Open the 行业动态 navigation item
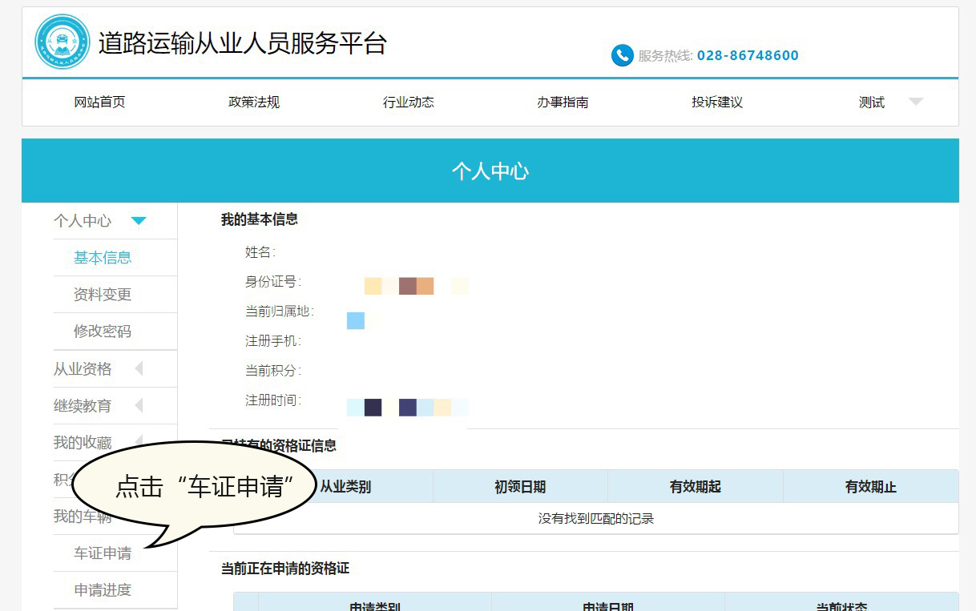Viewport: 976px width, 611px height. tap(408, 102)
